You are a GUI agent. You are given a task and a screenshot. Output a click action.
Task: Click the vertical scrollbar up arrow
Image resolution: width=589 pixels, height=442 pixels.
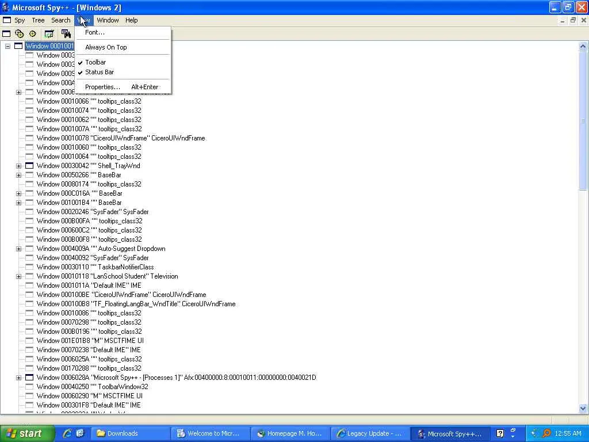pyautogui.click(x=583, y=47)
